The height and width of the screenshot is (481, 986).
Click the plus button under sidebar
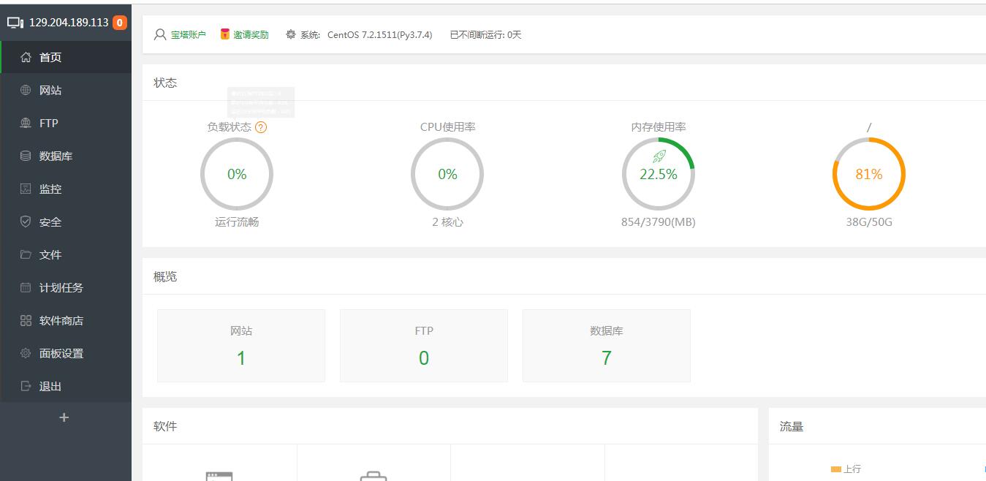coord(64,417)
